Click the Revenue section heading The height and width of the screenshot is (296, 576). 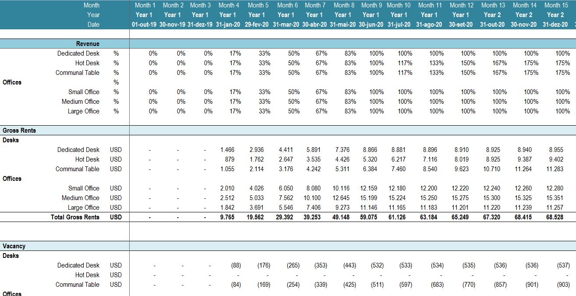(x=88, y=44)
